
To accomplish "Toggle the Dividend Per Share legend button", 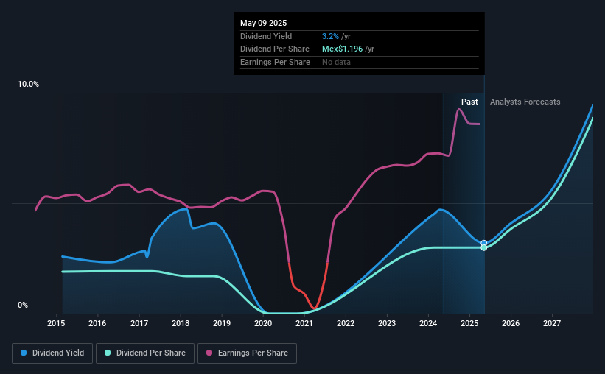I will 145,353.
